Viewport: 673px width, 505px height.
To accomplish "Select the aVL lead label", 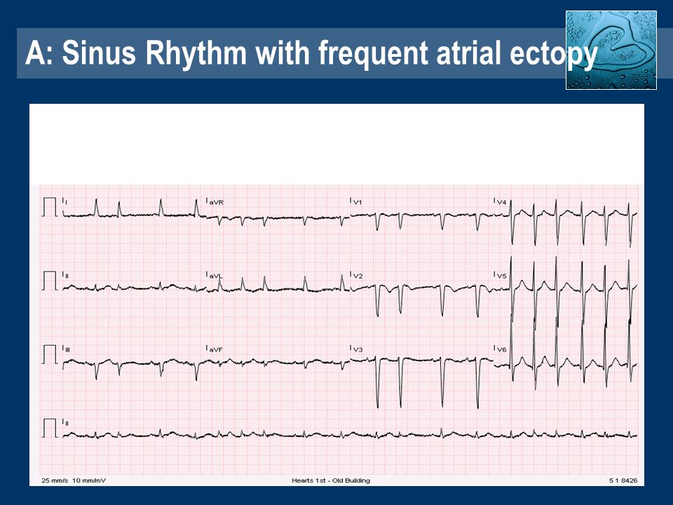I will tap(216, 276).
